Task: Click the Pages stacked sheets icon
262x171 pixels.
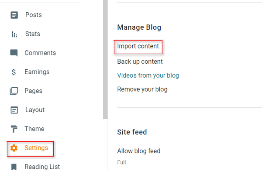Action: pyautogui.click(x=14, y=91)
